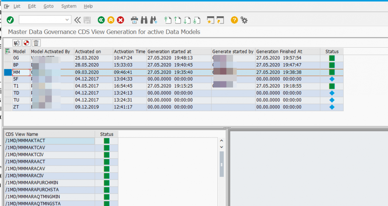The width and height of the screenshot is (388, 206).
Task: Click the CDS list vertical scrollbar thumb
Action: (221, 164)
